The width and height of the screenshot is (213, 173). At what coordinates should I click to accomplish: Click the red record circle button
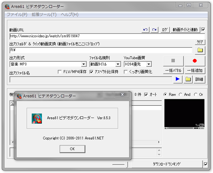[x=195, y=61]
